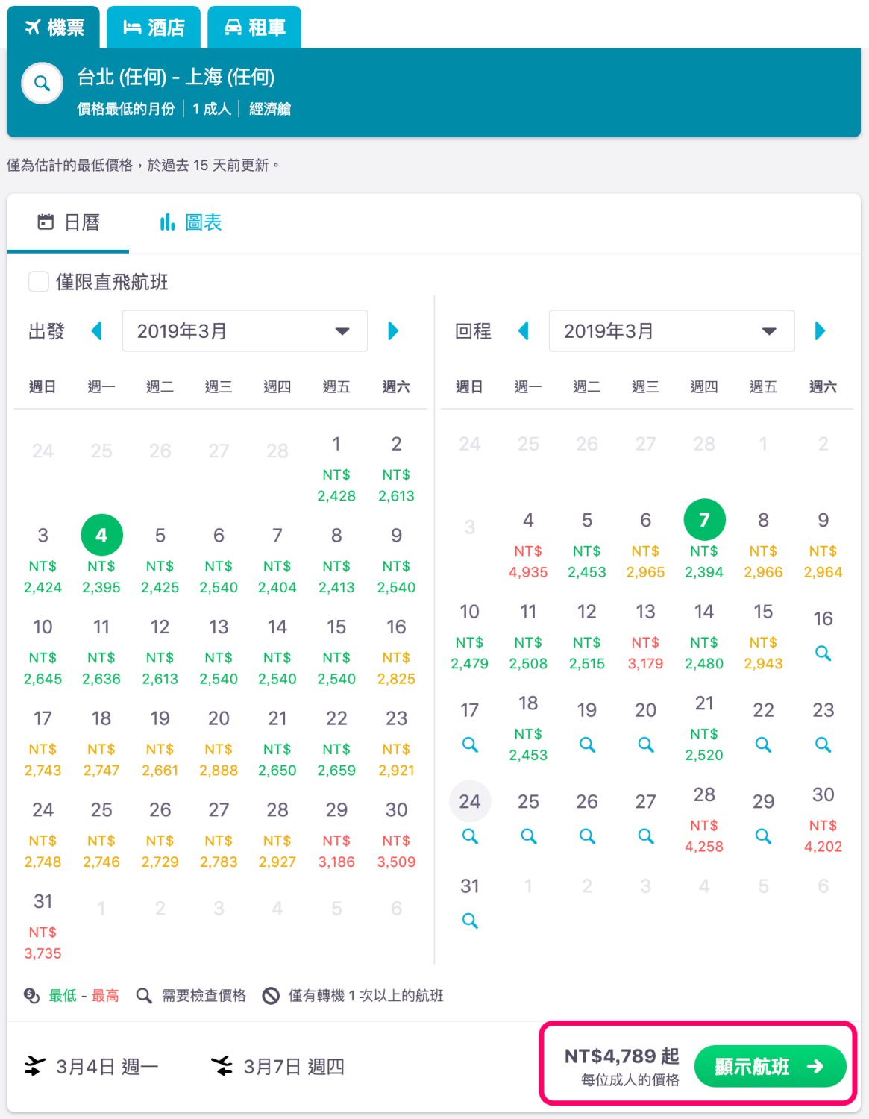Select departure date 3 priced NT$2,424

tap(43, 560)
